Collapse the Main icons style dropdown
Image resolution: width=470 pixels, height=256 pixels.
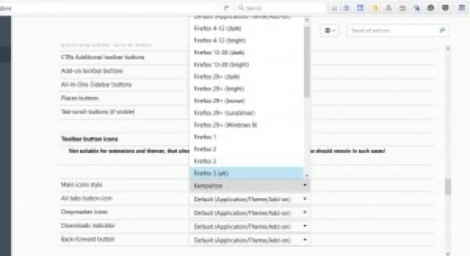click(x=250, y=186)
